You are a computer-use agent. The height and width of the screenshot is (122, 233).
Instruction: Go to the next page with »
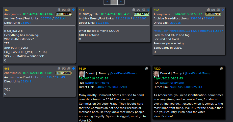coord(121,2)
